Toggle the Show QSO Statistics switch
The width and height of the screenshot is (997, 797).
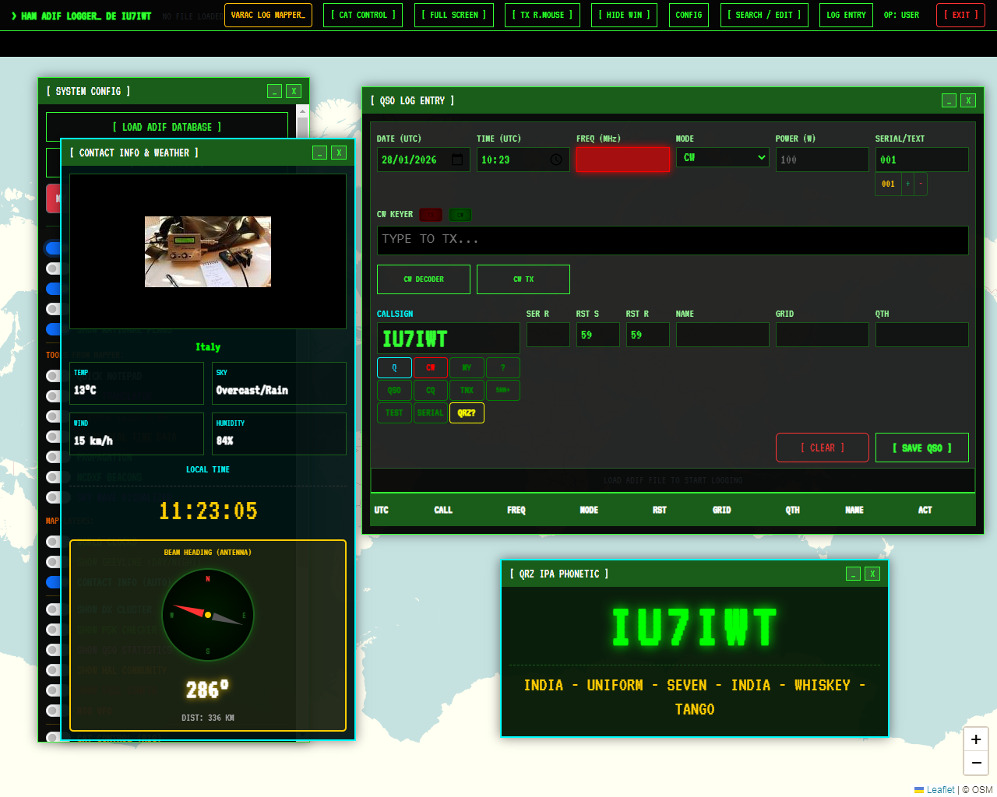[52, 650]
